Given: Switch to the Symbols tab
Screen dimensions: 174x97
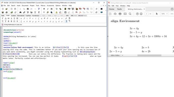Looking at the screenshot, I should click(13, 16).
